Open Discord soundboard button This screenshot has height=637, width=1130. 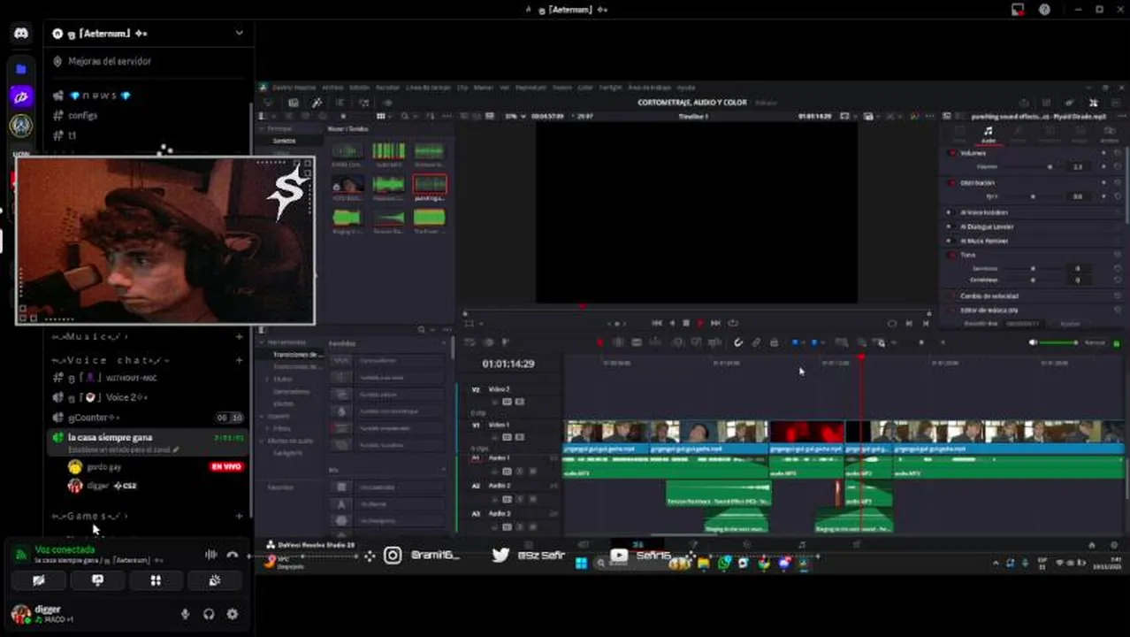coord(214,580)
